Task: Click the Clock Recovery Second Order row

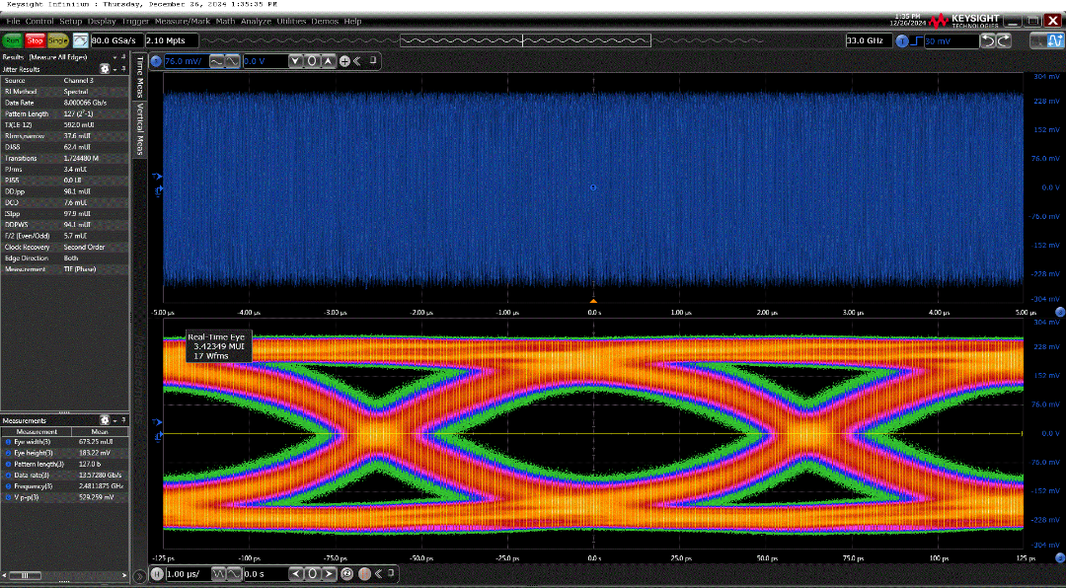Action: tap(64, 248)
